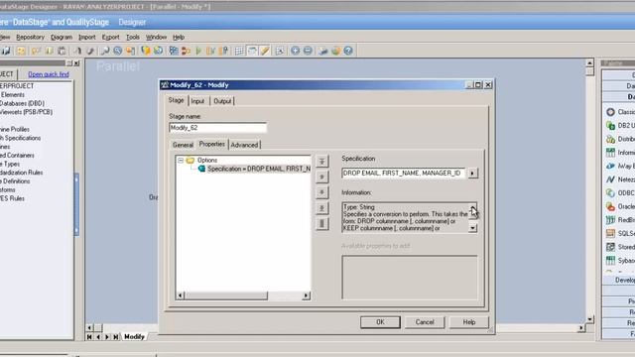Screen dimensions: 635x357
Task: Select the Oracle stage palette icon
Action: tap(611, 206)
